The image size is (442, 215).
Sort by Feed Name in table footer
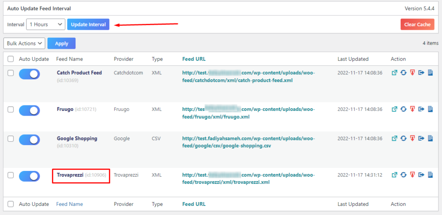pyautogui.click(x=69, y=204)
